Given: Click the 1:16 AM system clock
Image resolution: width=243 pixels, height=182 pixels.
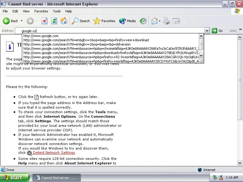Looking at the screenshot, I should 232,177.
